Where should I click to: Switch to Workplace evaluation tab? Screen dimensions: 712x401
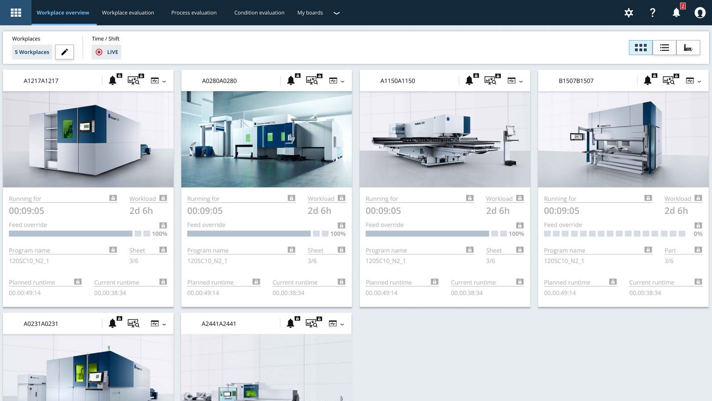click(x=128, y=13)
